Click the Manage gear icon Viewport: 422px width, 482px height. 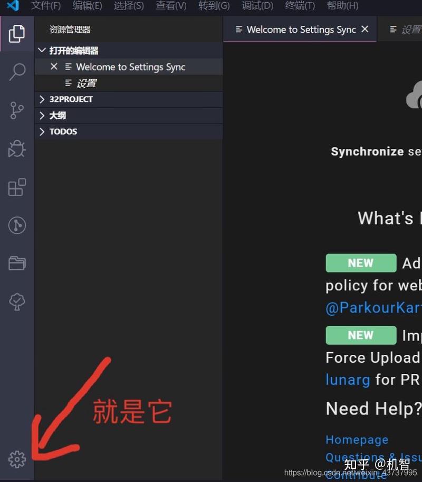(17, 459)
